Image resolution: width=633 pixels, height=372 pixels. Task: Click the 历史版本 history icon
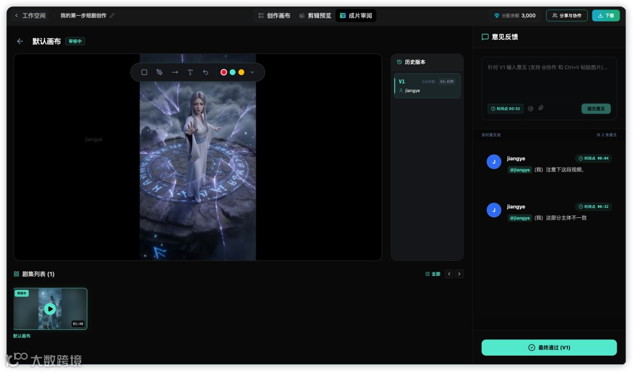[399, 62]
